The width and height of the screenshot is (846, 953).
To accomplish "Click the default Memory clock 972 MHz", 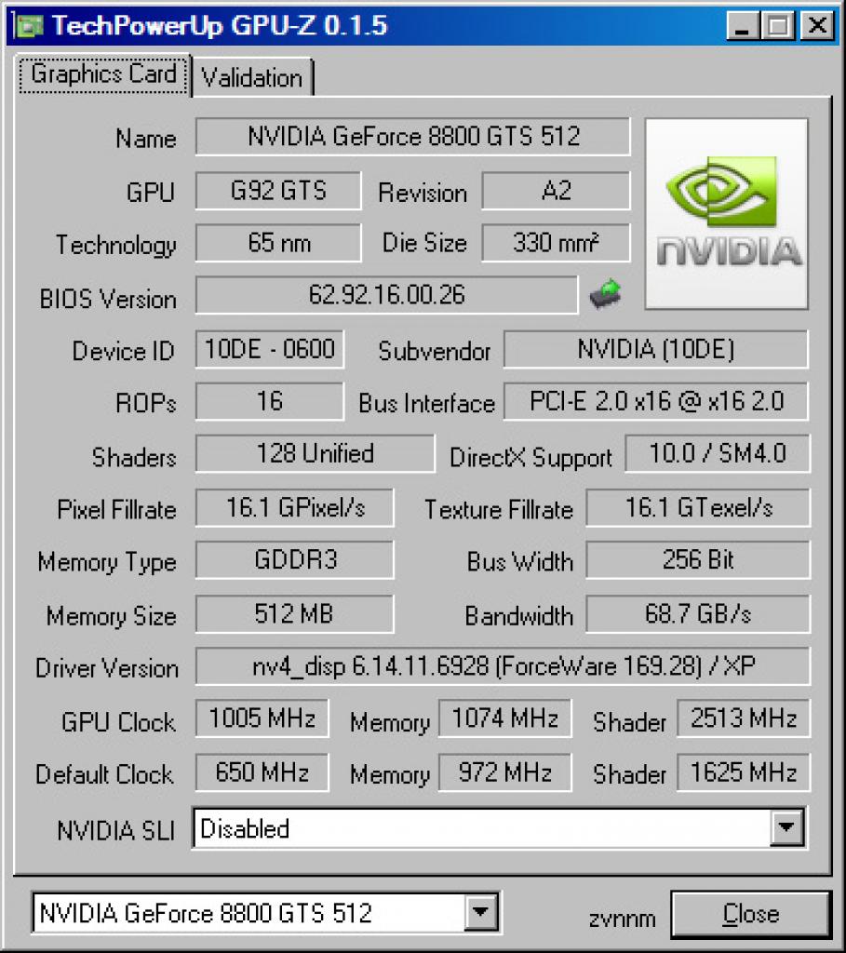I will [505, 772].
